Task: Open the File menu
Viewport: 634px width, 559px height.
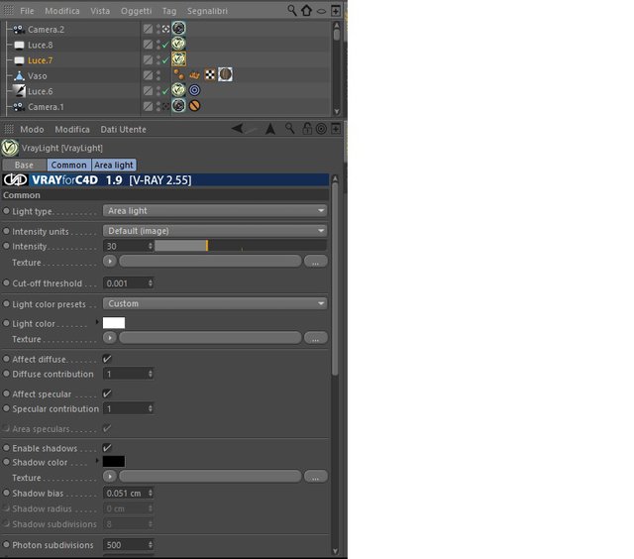Action: pos(27,11)
